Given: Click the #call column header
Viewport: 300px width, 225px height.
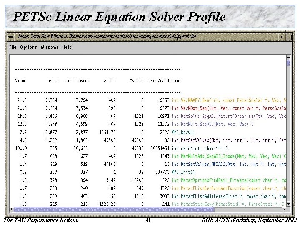Looking at the screenshot, I should click(x=110, y=81).
